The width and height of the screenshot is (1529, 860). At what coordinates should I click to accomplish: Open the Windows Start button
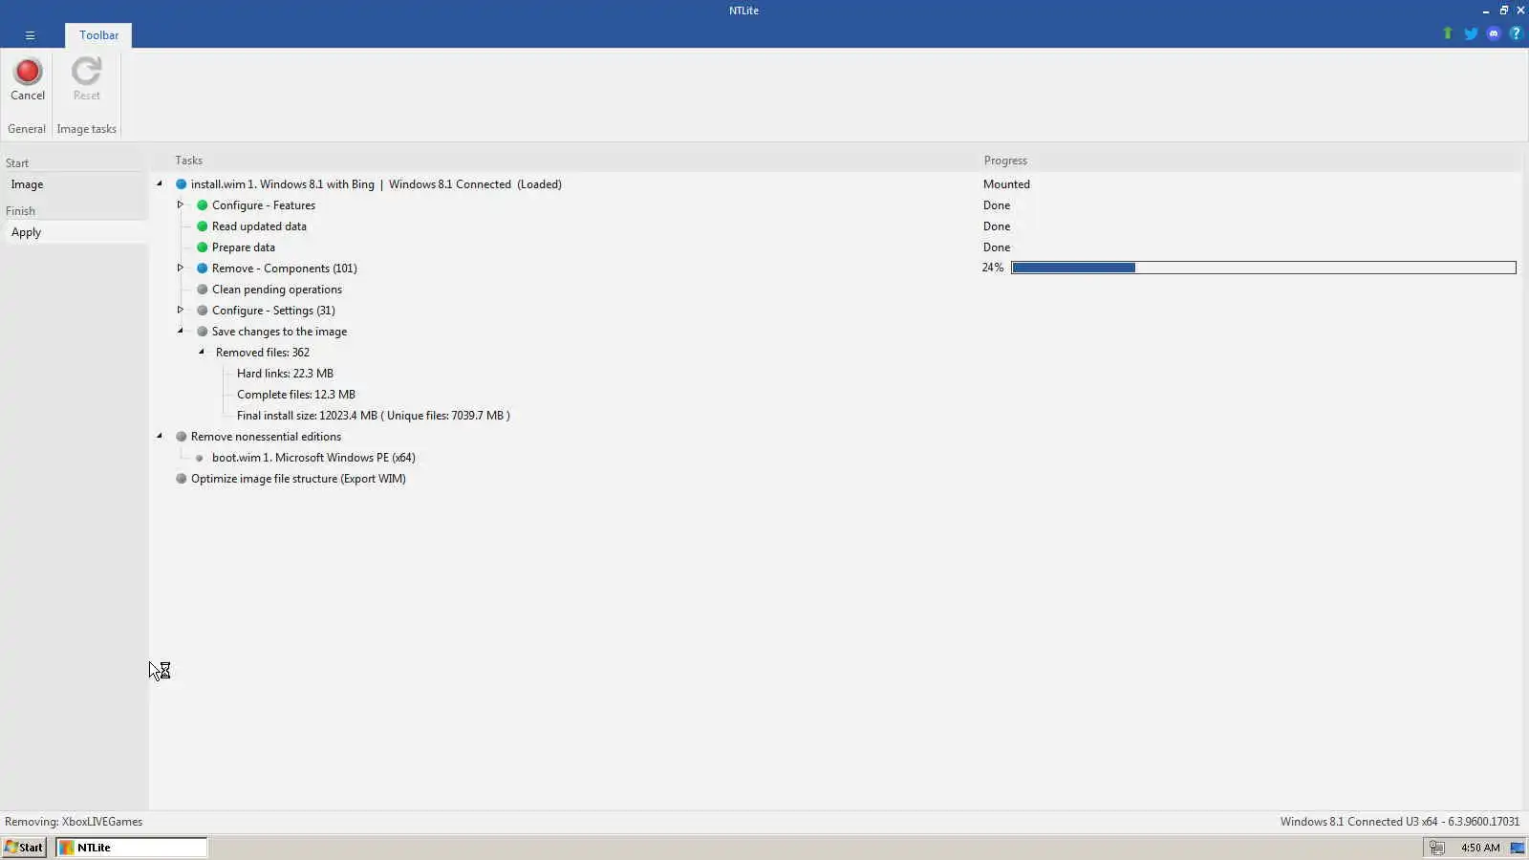[x=24, y=848]
